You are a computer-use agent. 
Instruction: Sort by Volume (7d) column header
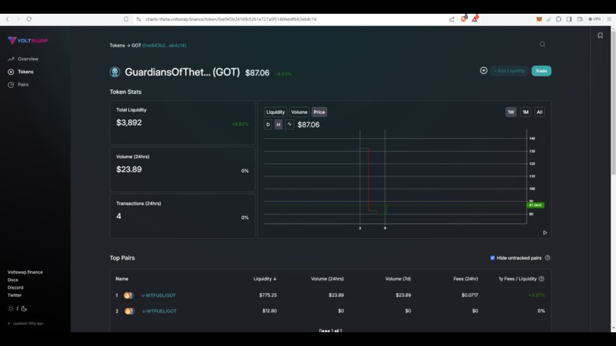[398, 279]
